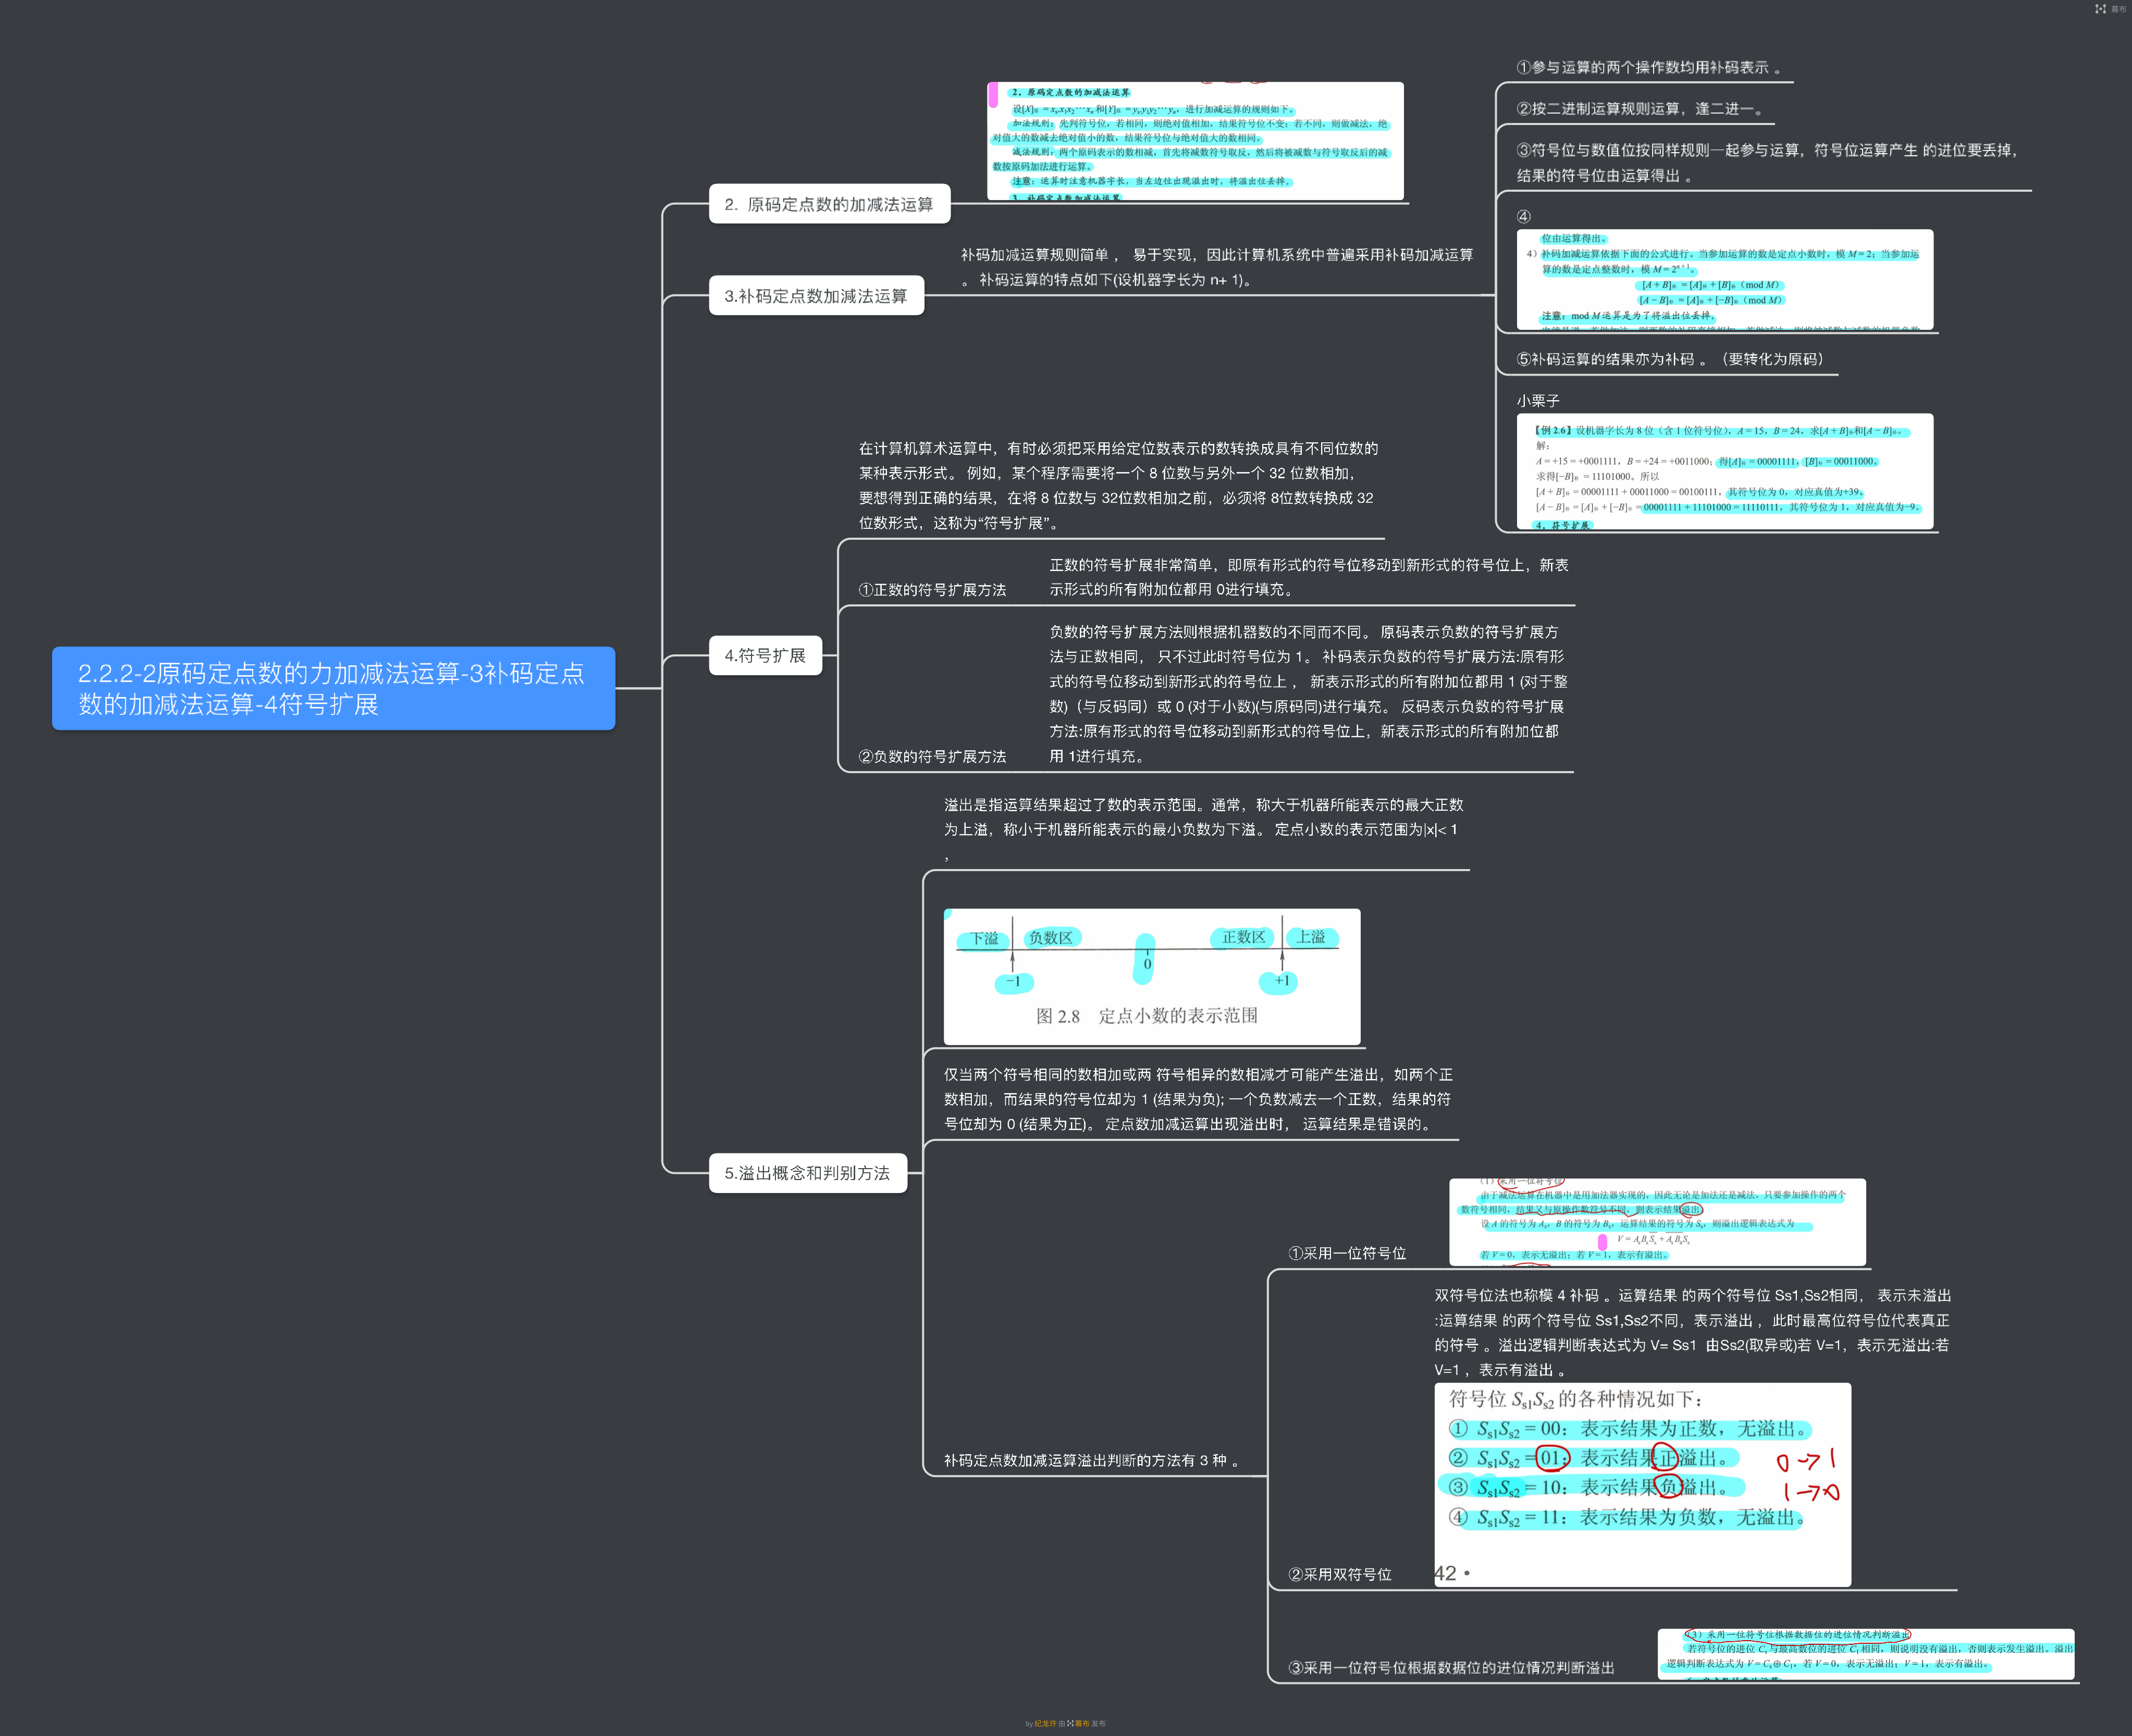Open the 幕布 link in footer
Screen dimensions: 2132x1736
pos(1082,1723)
